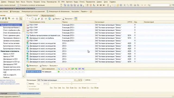This screenshot has height=98, width=174.
Task: Refresh the report journal list
Action: [46, 19]
